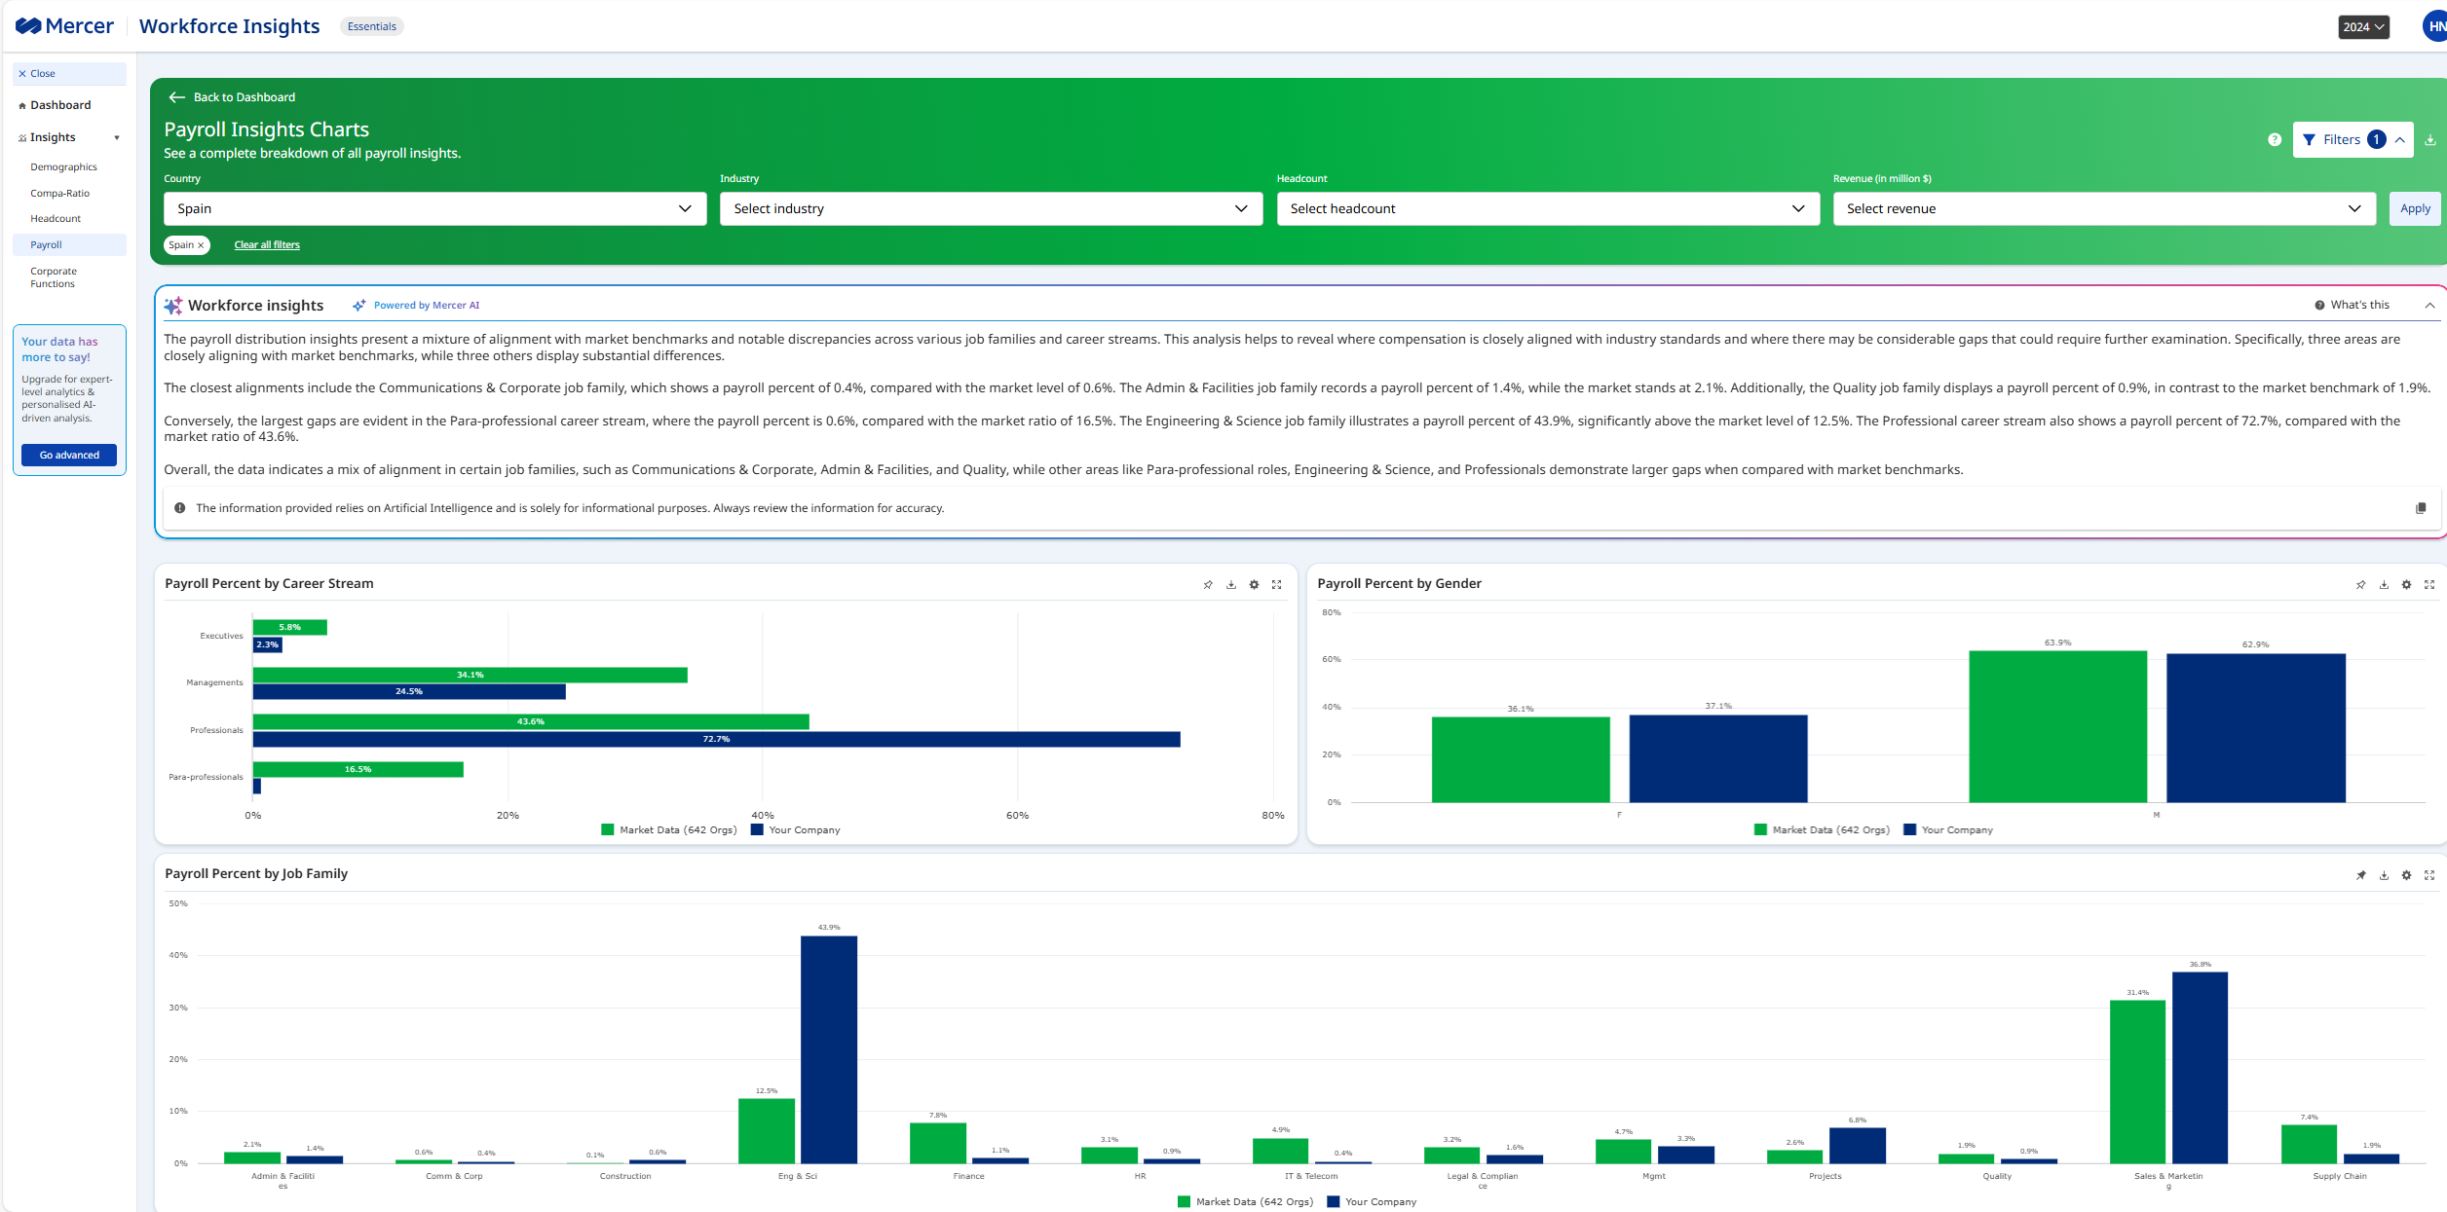Image resolution: width=2447 pixels, height=1212 pixels.
Task: Open Compa-Ratio in the sidebar
Action: (59, 194)
